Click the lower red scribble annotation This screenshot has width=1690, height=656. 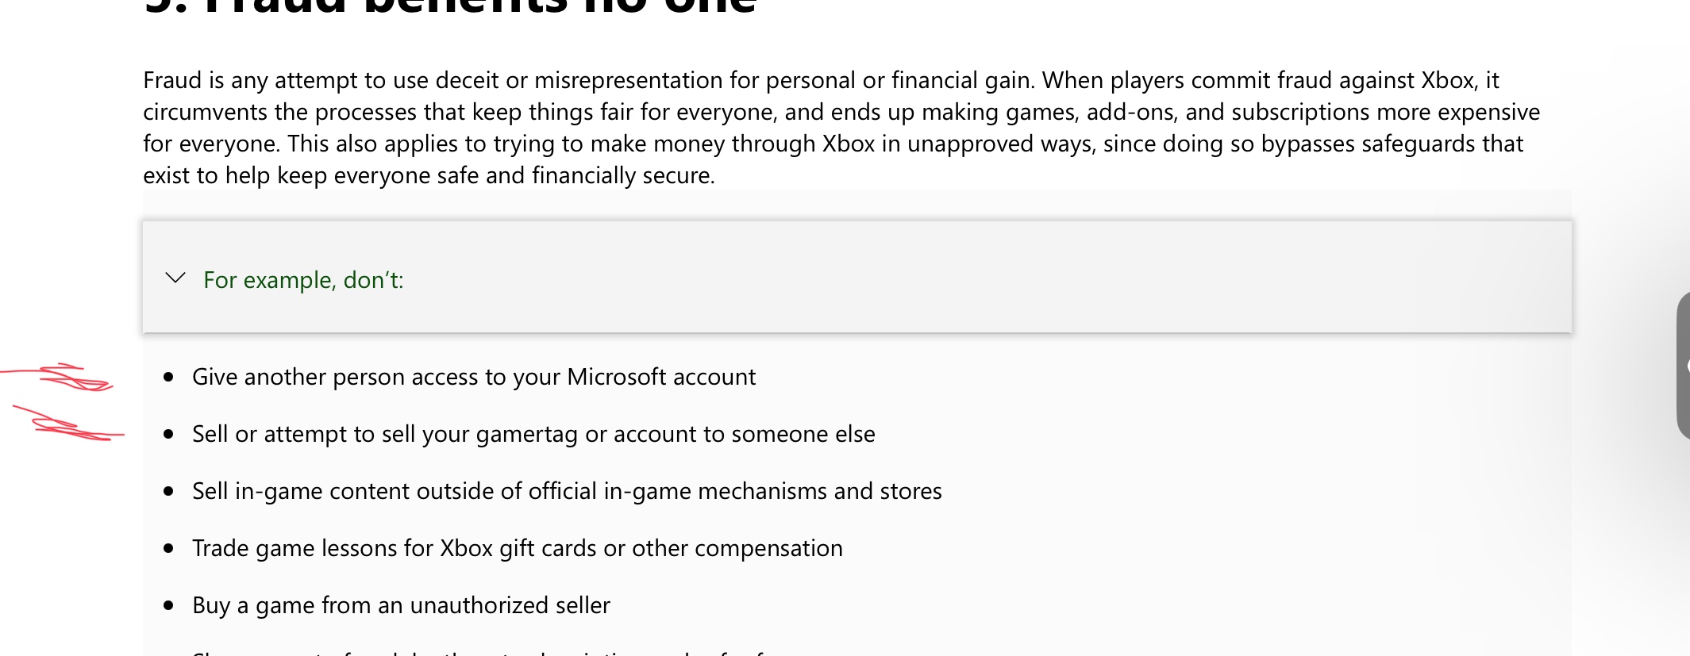pyautogui.click(x=67, y=424)
